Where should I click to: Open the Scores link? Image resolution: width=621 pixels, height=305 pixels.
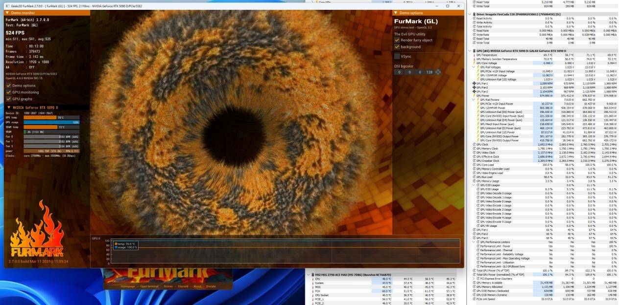click(168, 286)
